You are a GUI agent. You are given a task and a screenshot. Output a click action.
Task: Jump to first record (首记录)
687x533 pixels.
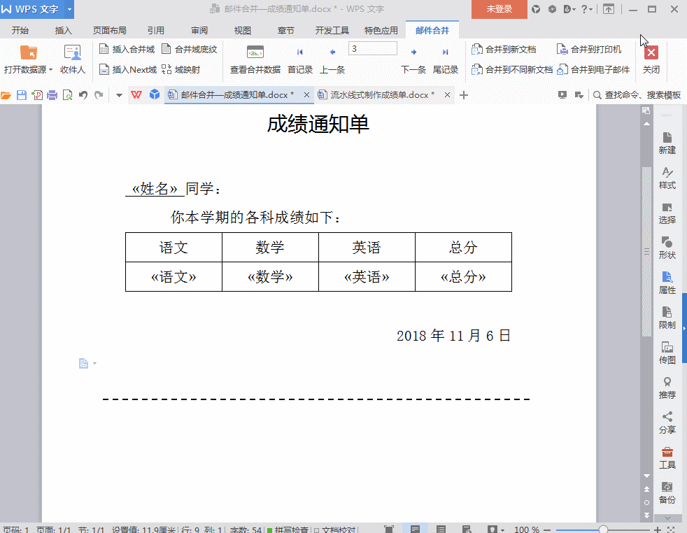tap(300, 60)
